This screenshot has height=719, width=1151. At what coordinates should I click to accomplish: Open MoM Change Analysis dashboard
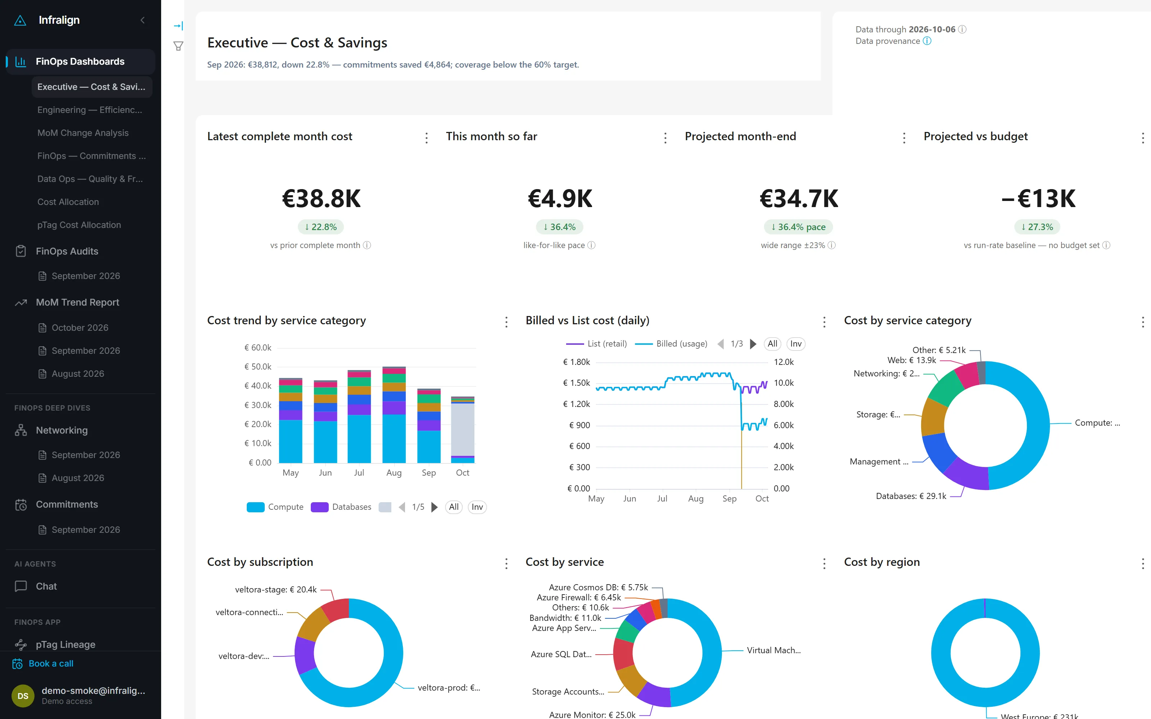92,133
